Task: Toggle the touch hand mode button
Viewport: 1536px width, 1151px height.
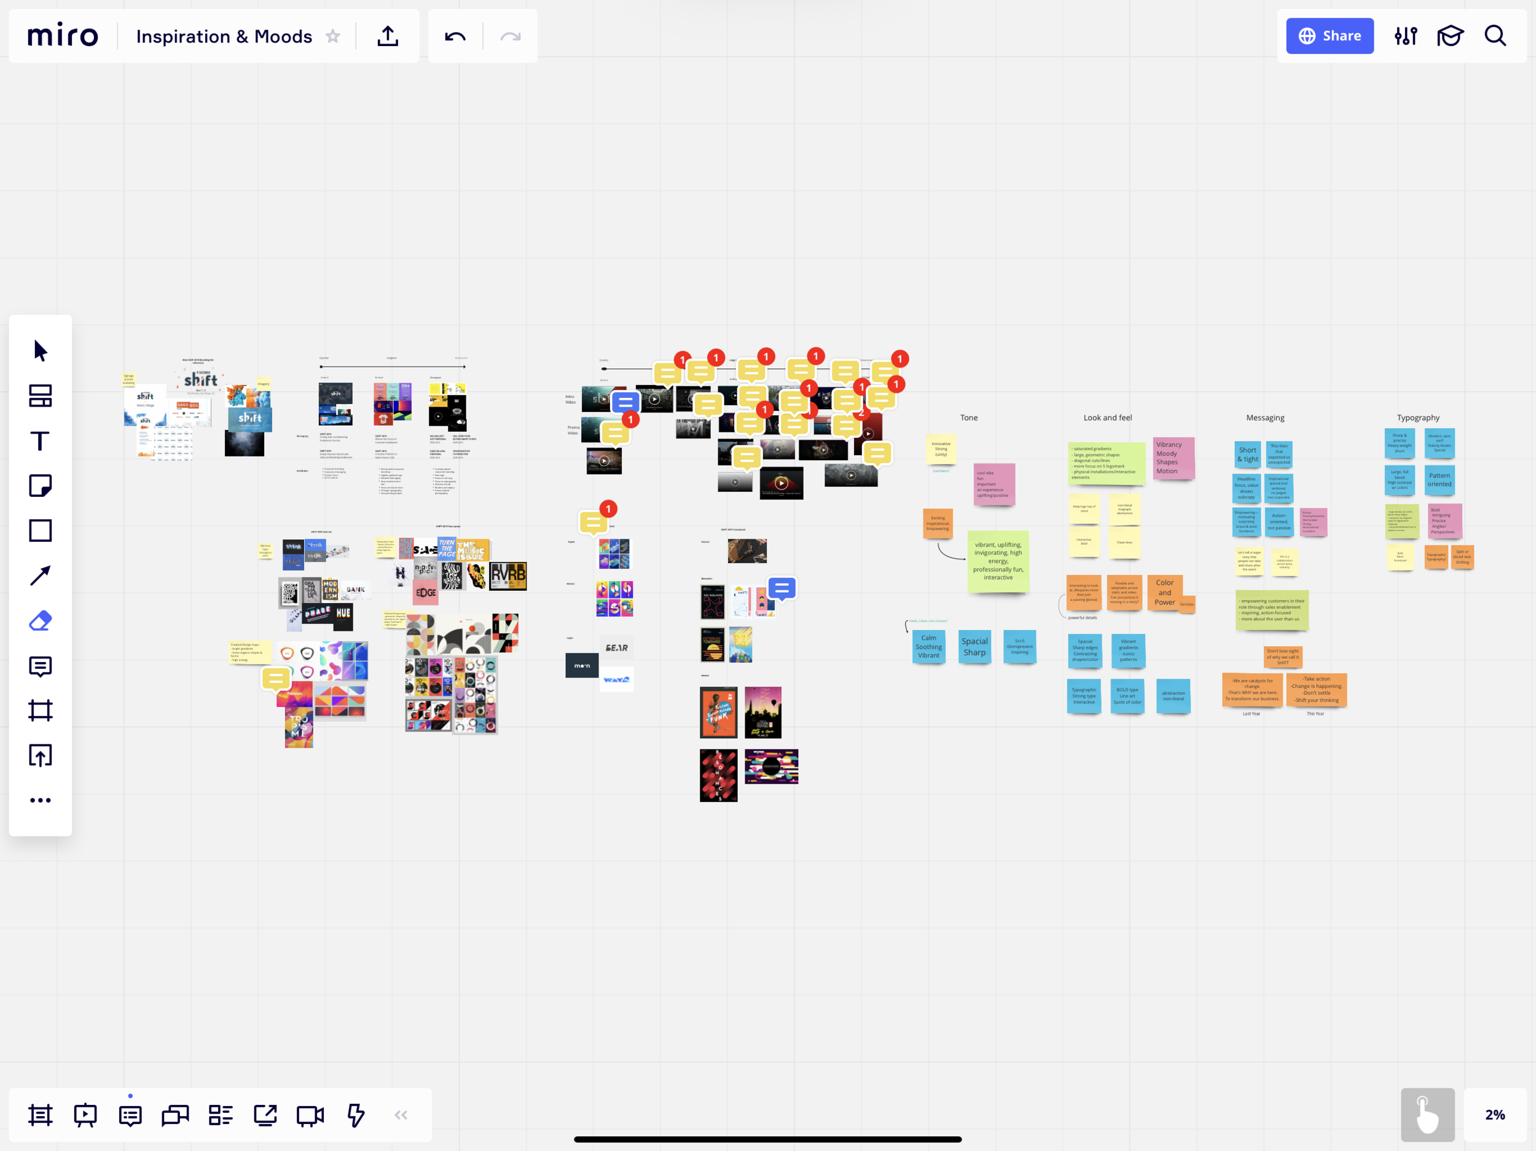Action: [x=1427, y=1114]
